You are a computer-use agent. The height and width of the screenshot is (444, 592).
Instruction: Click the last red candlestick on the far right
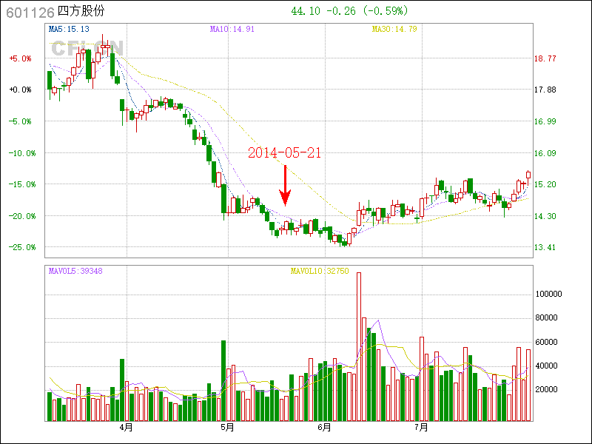pyautogui.click(x=528, y=175)
